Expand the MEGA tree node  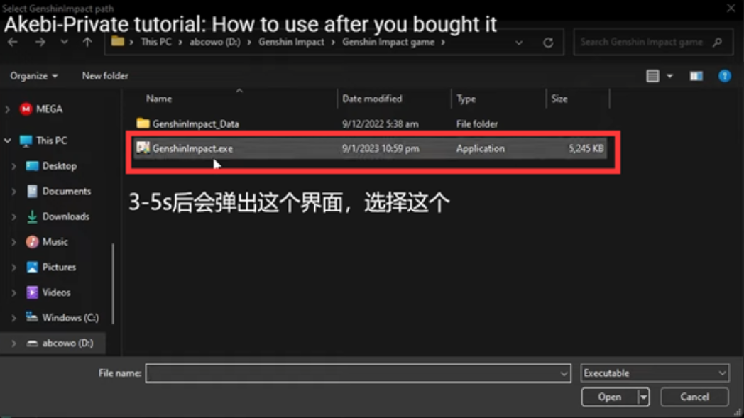(x=7, y=109)
